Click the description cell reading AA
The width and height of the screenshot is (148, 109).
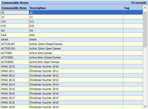[76, 30]
